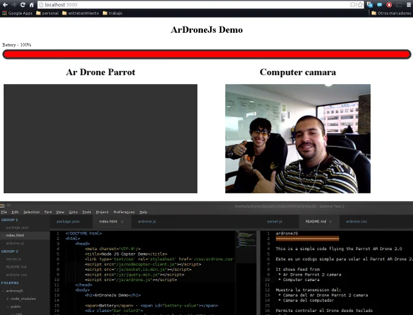
Task: Switch to the ardrone.js tab
Action: point(147,222)
